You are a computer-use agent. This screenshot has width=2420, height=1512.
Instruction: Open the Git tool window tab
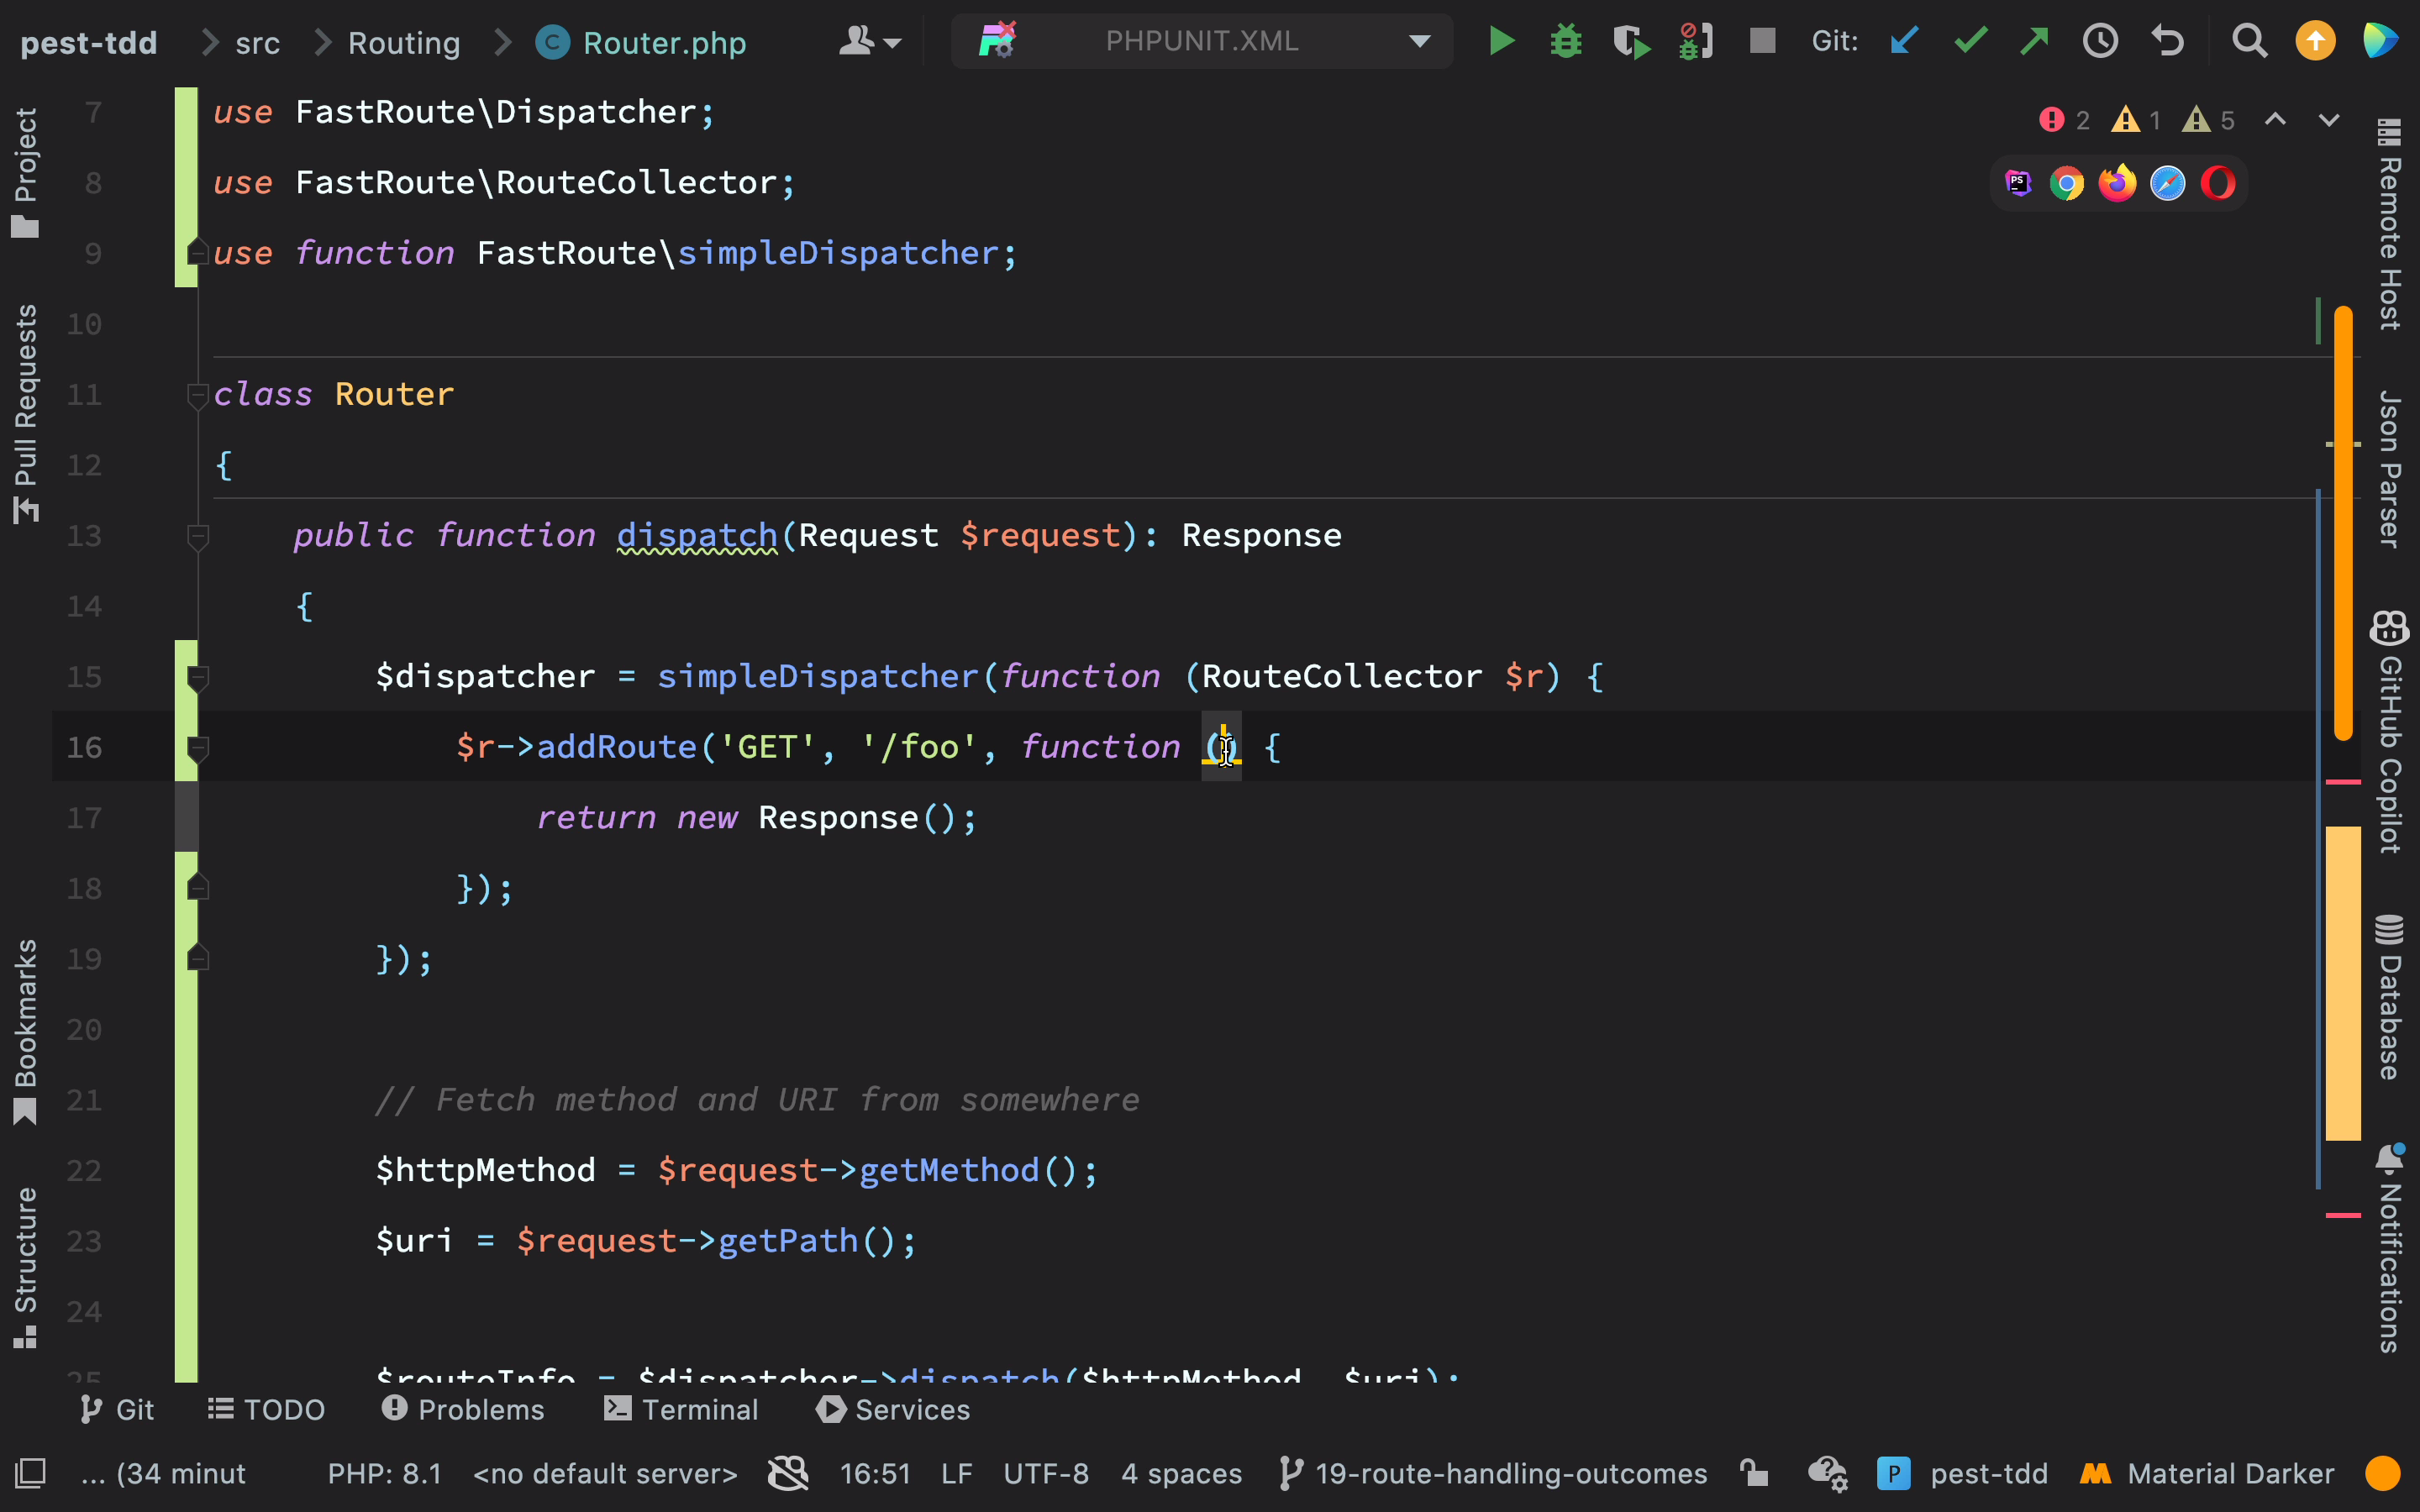[x=117, y=1410]
